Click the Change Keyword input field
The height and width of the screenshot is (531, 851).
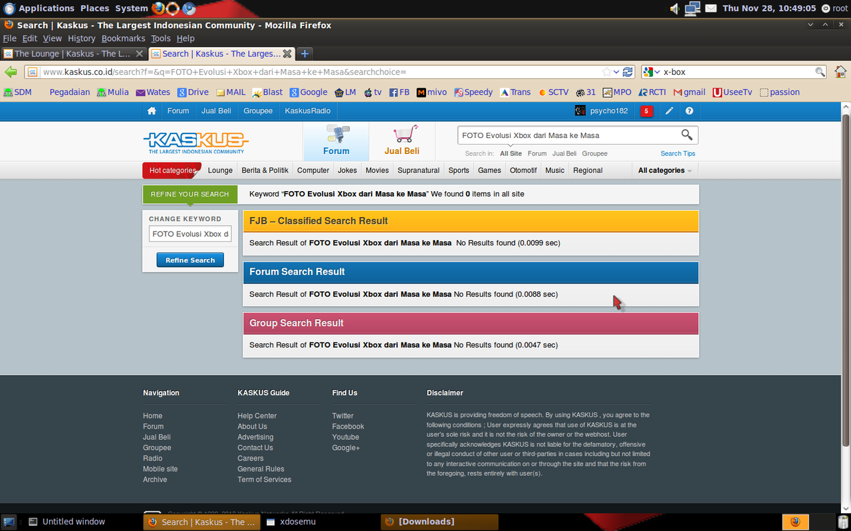[x=190, y=234]
